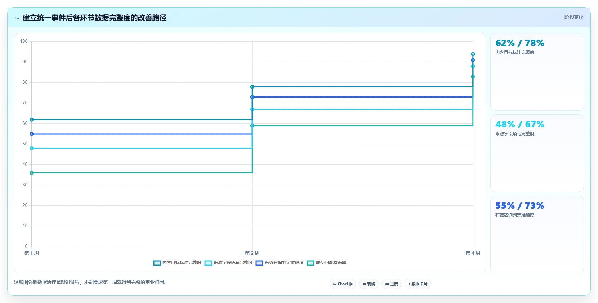The image size is (598, 303).
Task: Select week 1 point of 成交回溯覆盖率 at 36
Action: (x=32, y=173)
